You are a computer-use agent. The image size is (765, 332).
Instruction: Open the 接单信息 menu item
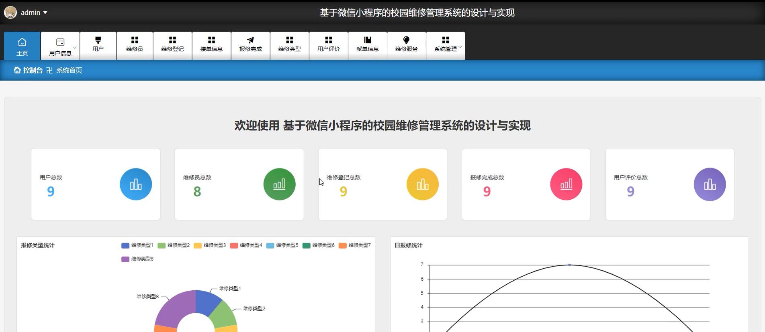[x=211, y=46]
